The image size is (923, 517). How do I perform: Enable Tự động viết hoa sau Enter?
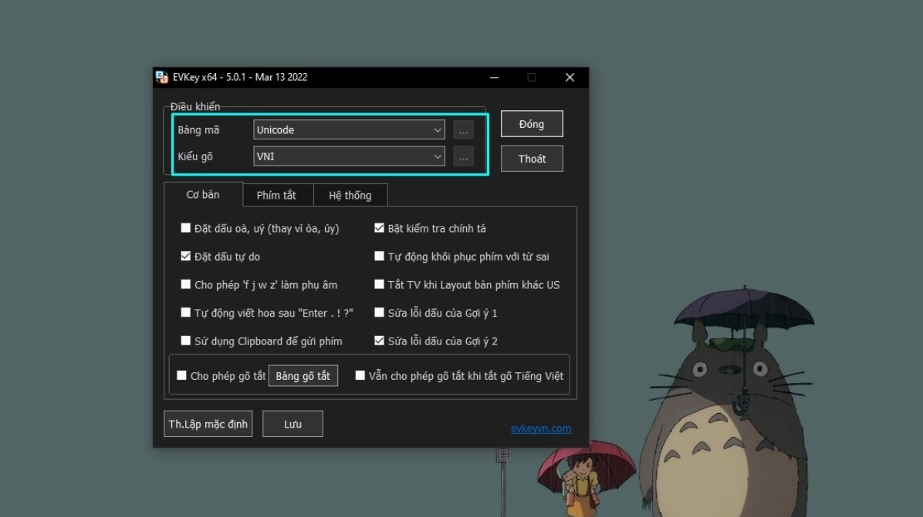click(x=185, y=313)
